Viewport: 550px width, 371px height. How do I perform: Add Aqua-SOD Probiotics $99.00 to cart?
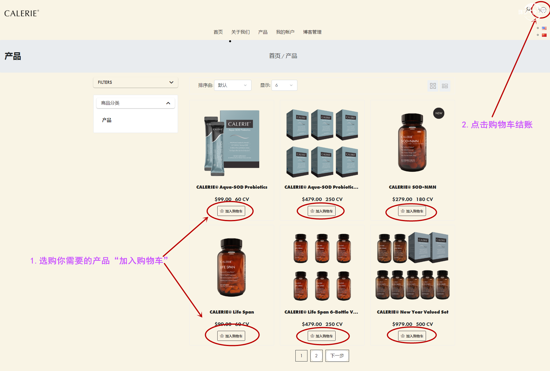[x=231, y=211]
